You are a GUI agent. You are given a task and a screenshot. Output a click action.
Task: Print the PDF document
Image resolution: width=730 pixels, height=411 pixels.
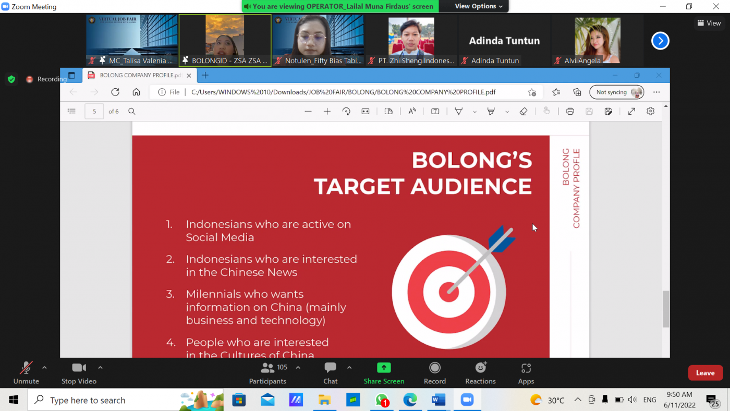click(570, 111)
